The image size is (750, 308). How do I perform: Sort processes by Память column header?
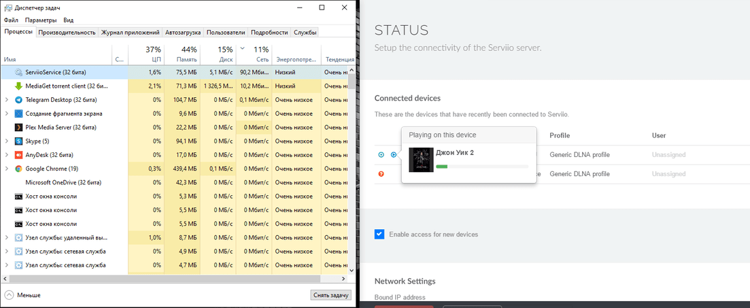tap(182, 54)
